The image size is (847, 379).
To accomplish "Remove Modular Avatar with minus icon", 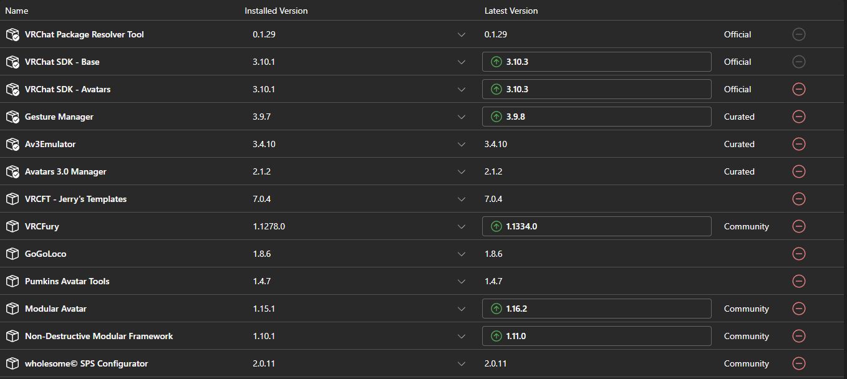I will (x=798, y=309).
